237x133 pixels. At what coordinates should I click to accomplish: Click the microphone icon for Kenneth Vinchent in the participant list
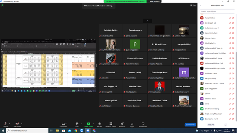pyautogui.click(x=230, y=33)
